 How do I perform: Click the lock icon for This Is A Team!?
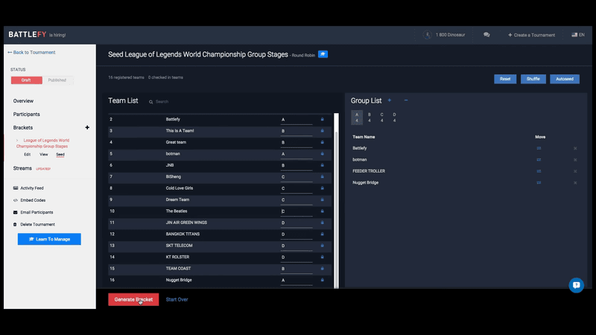[323, 131]
